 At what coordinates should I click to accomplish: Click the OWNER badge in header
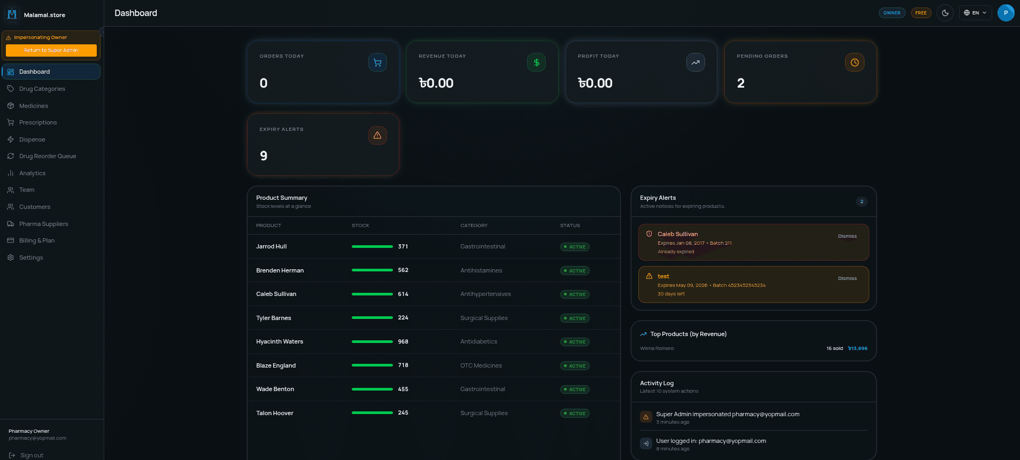pyautogui.click(x=892, y=13)
